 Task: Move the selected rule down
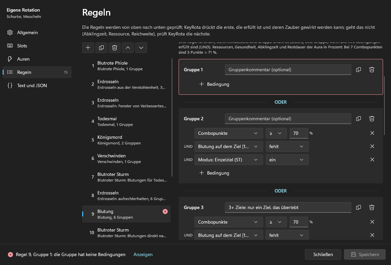(141, 48)
